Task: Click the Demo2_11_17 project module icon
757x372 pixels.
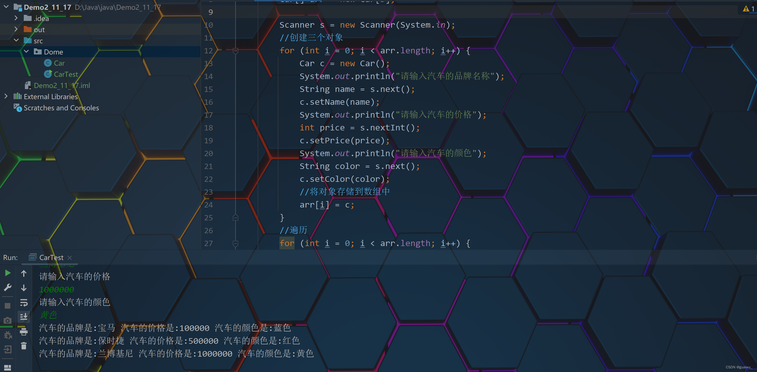Action: [x=18, y=7]
